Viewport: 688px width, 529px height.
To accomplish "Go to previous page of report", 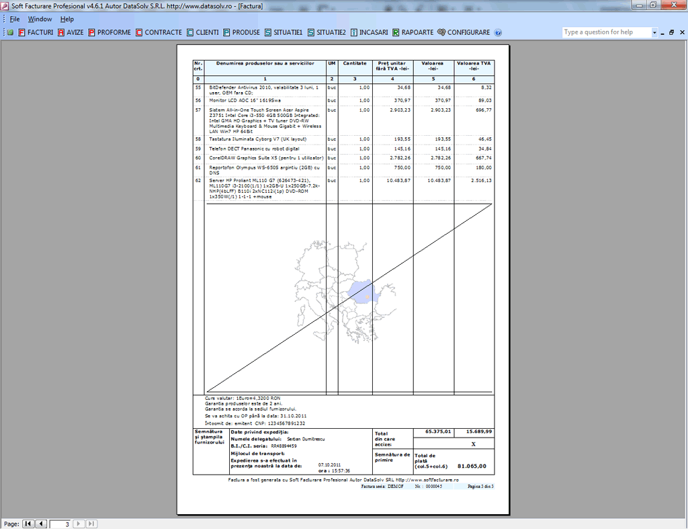I will click(41, 524).
